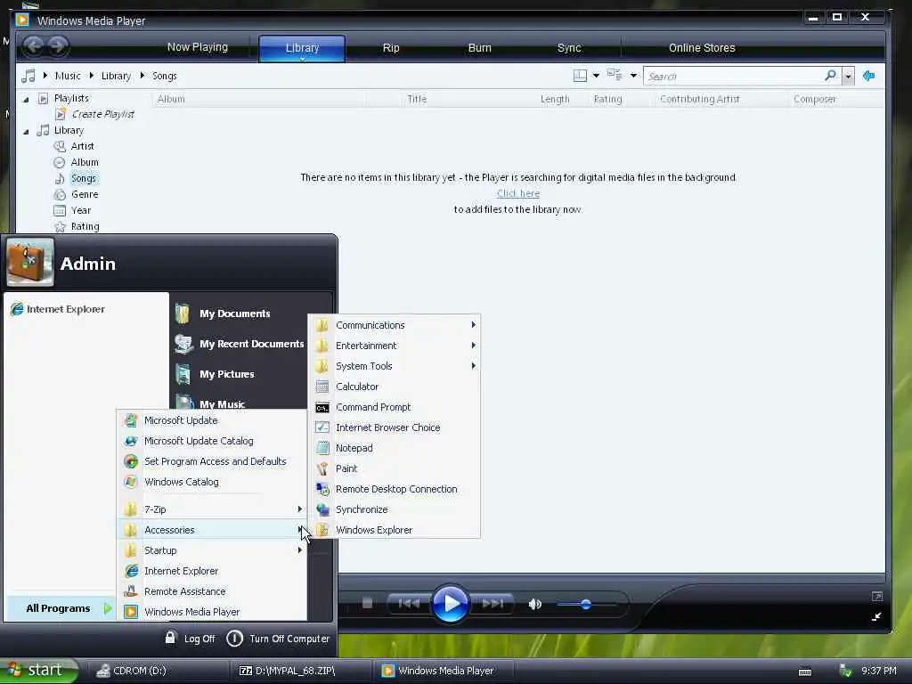Viewport: 912px width, 684px height.
Task: Click the 'Click here' link
Action: coord(518,193)
